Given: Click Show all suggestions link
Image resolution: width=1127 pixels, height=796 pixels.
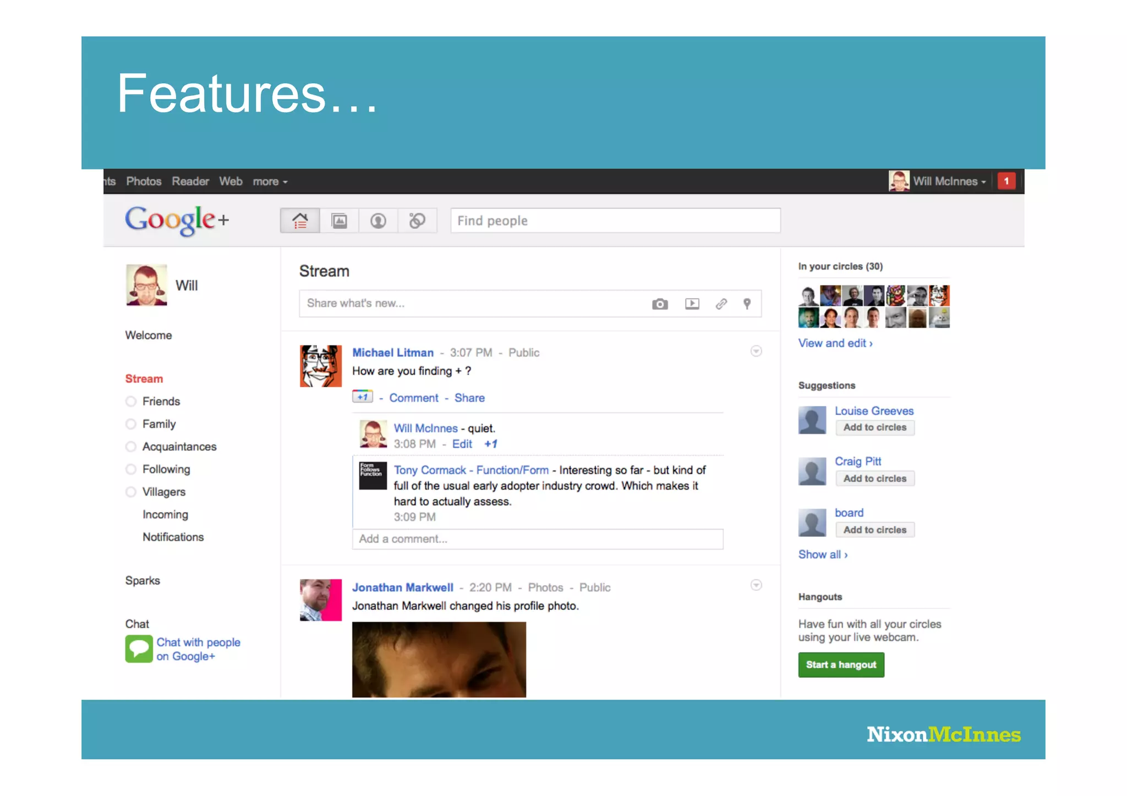Looking at the screenshot, I should tap(823, 555).
